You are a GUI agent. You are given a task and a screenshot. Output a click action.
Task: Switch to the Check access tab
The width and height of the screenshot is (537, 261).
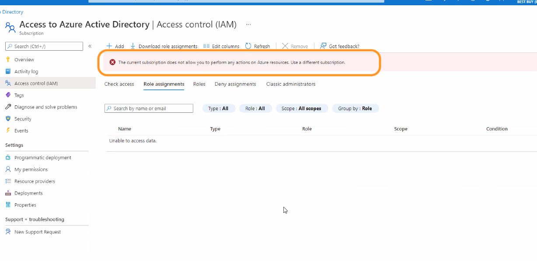119,84
